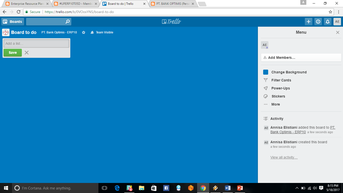343x193 pixels.
Task: Click the search magnifier icon
Action: click(68, 22)
